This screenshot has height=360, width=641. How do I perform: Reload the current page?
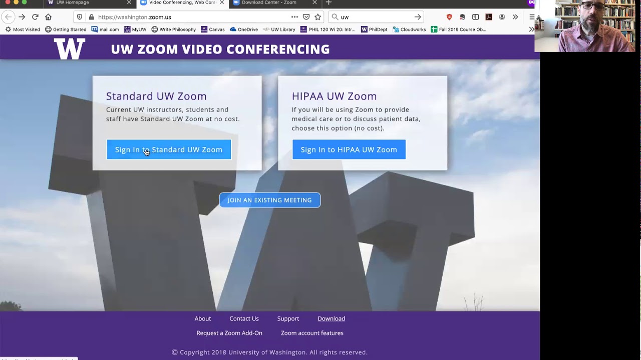click(x=35, y=17)
